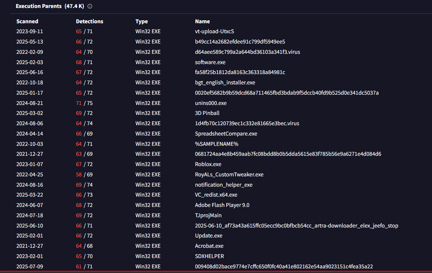Click Win32 EXE type in 3D Pinball row
This screenshot has height=273, width=432.
(x=148, y=113)
